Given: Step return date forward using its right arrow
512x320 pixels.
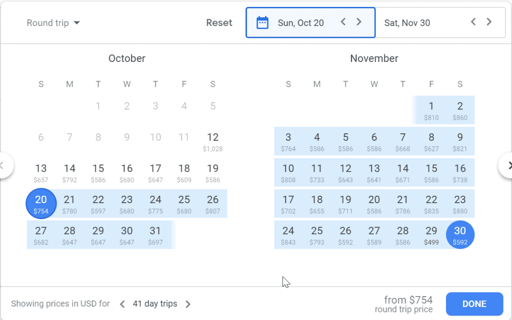Looking at the screenshot, I should [x=489, y=22].
